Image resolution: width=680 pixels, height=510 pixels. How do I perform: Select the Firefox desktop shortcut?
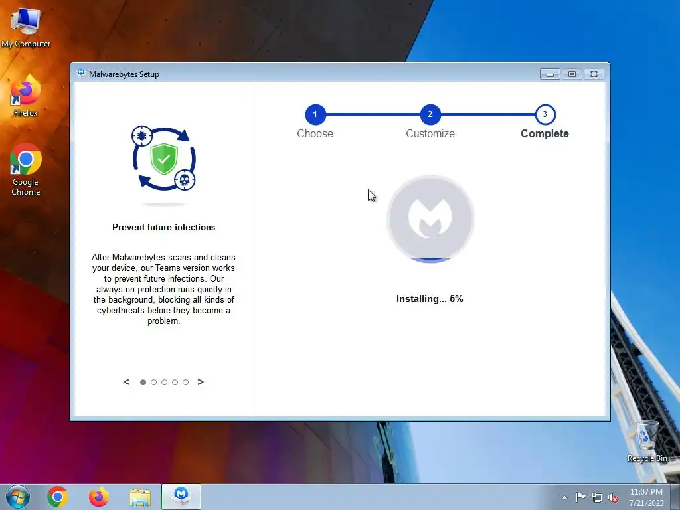coord(26,96)
